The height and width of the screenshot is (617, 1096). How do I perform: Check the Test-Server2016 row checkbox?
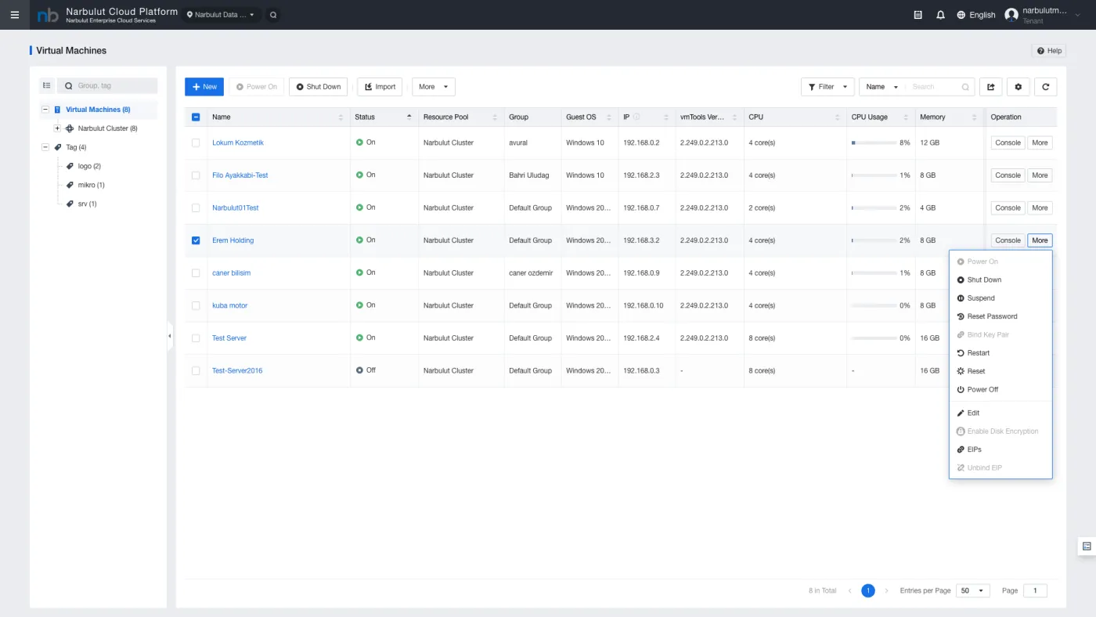click(196, 371)
